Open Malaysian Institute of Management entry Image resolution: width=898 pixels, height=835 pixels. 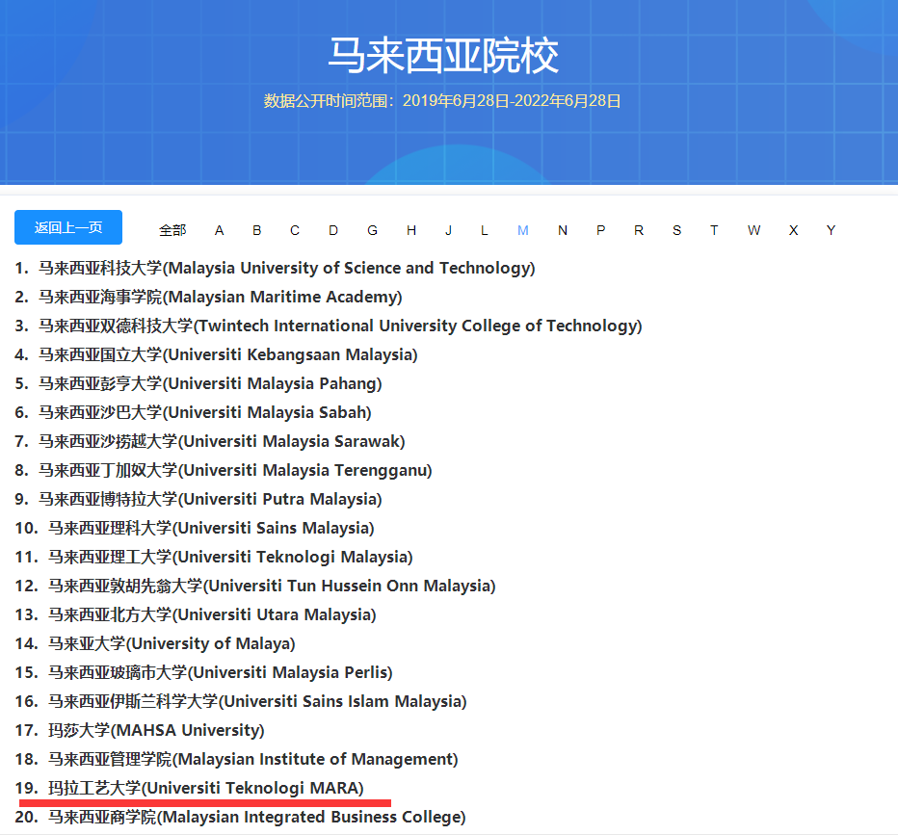tap(252, 760)
